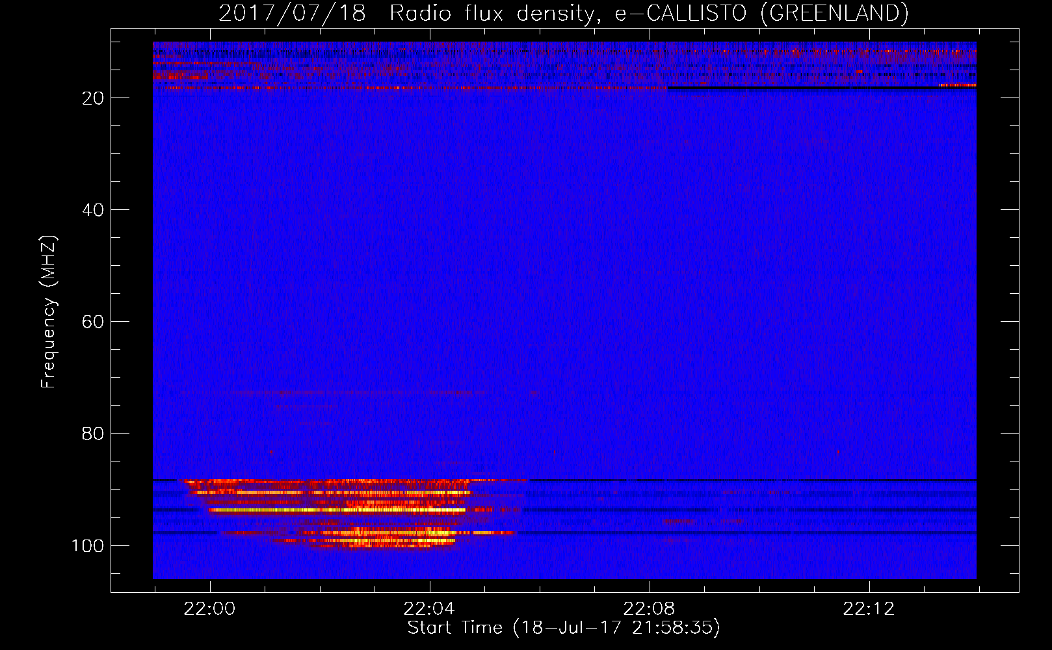Click the date "2017/07/18" in the title
The height and width of the screenshot is (650, 1052).
point(292,13)
